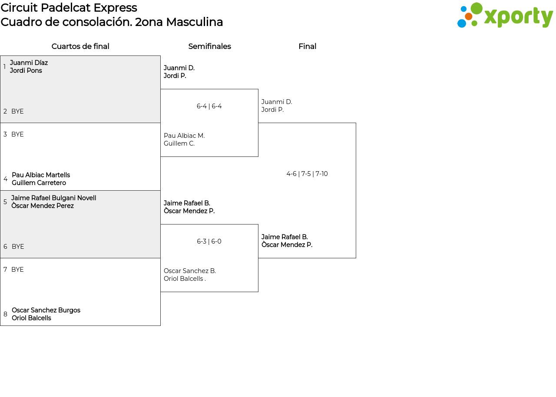Click the BYE slot in position 3

pyautogui.click(x=17, y=134)
